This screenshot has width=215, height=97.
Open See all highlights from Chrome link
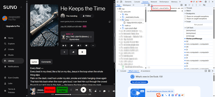click(160, 91)
